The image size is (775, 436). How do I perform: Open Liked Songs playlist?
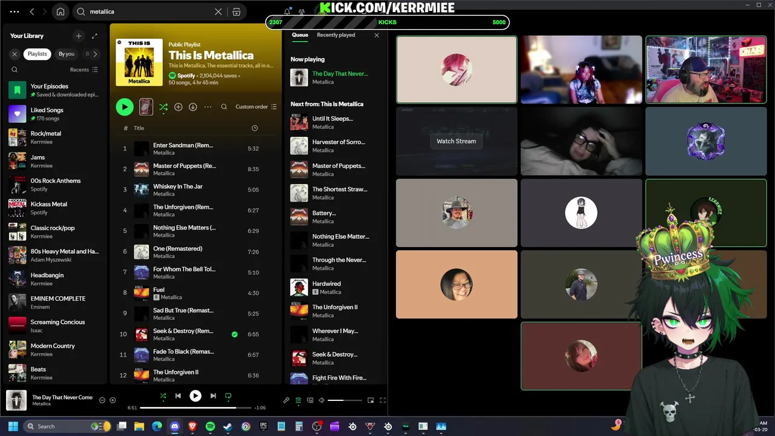point(54,114)
